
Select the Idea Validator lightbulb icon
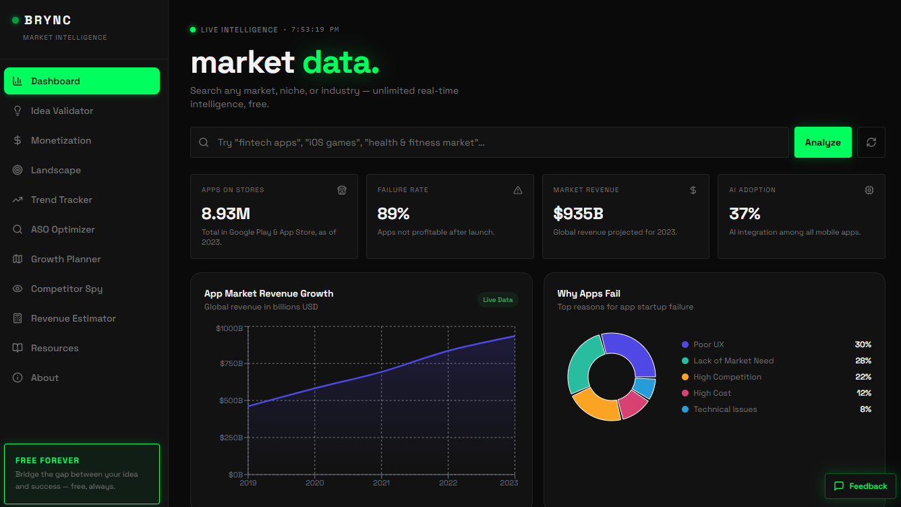tap(17, 111)
